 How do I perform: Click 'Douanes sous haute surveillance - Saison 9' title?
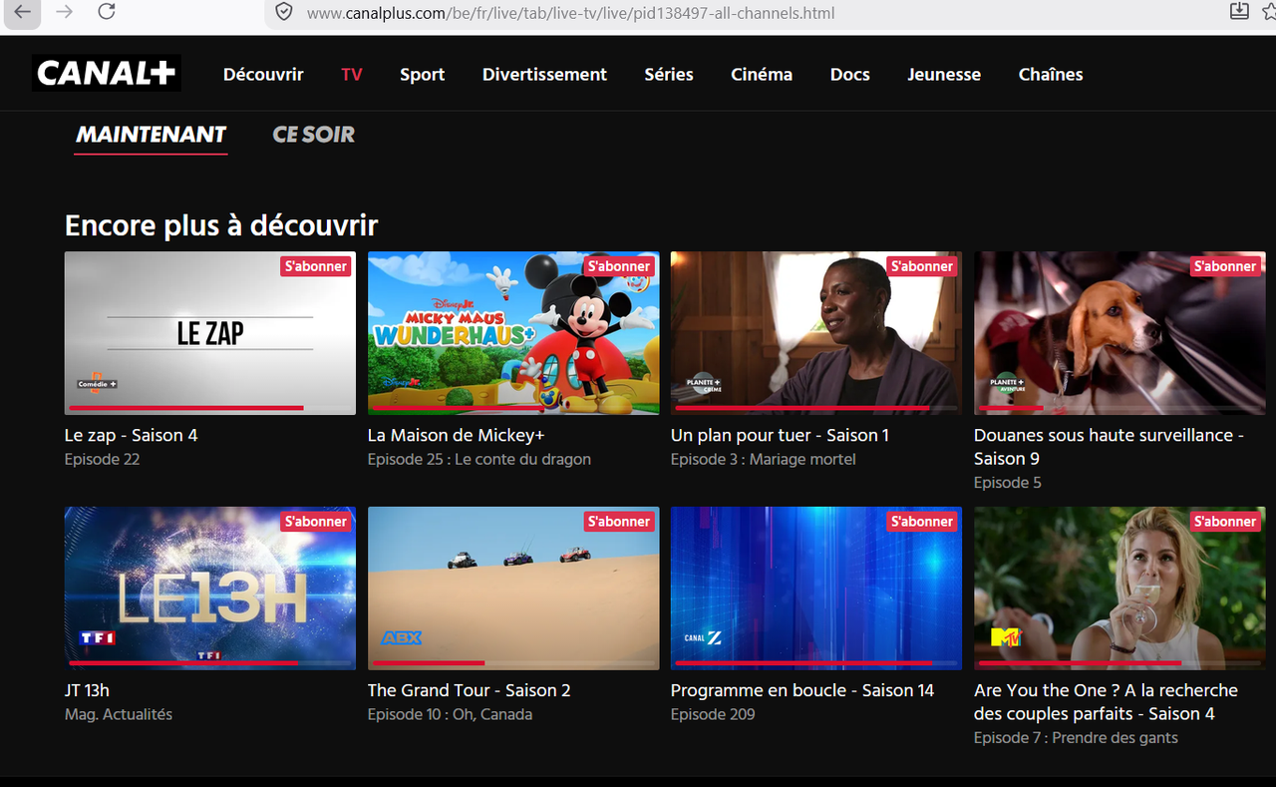pyautogui.click(x=1109, y=447)
